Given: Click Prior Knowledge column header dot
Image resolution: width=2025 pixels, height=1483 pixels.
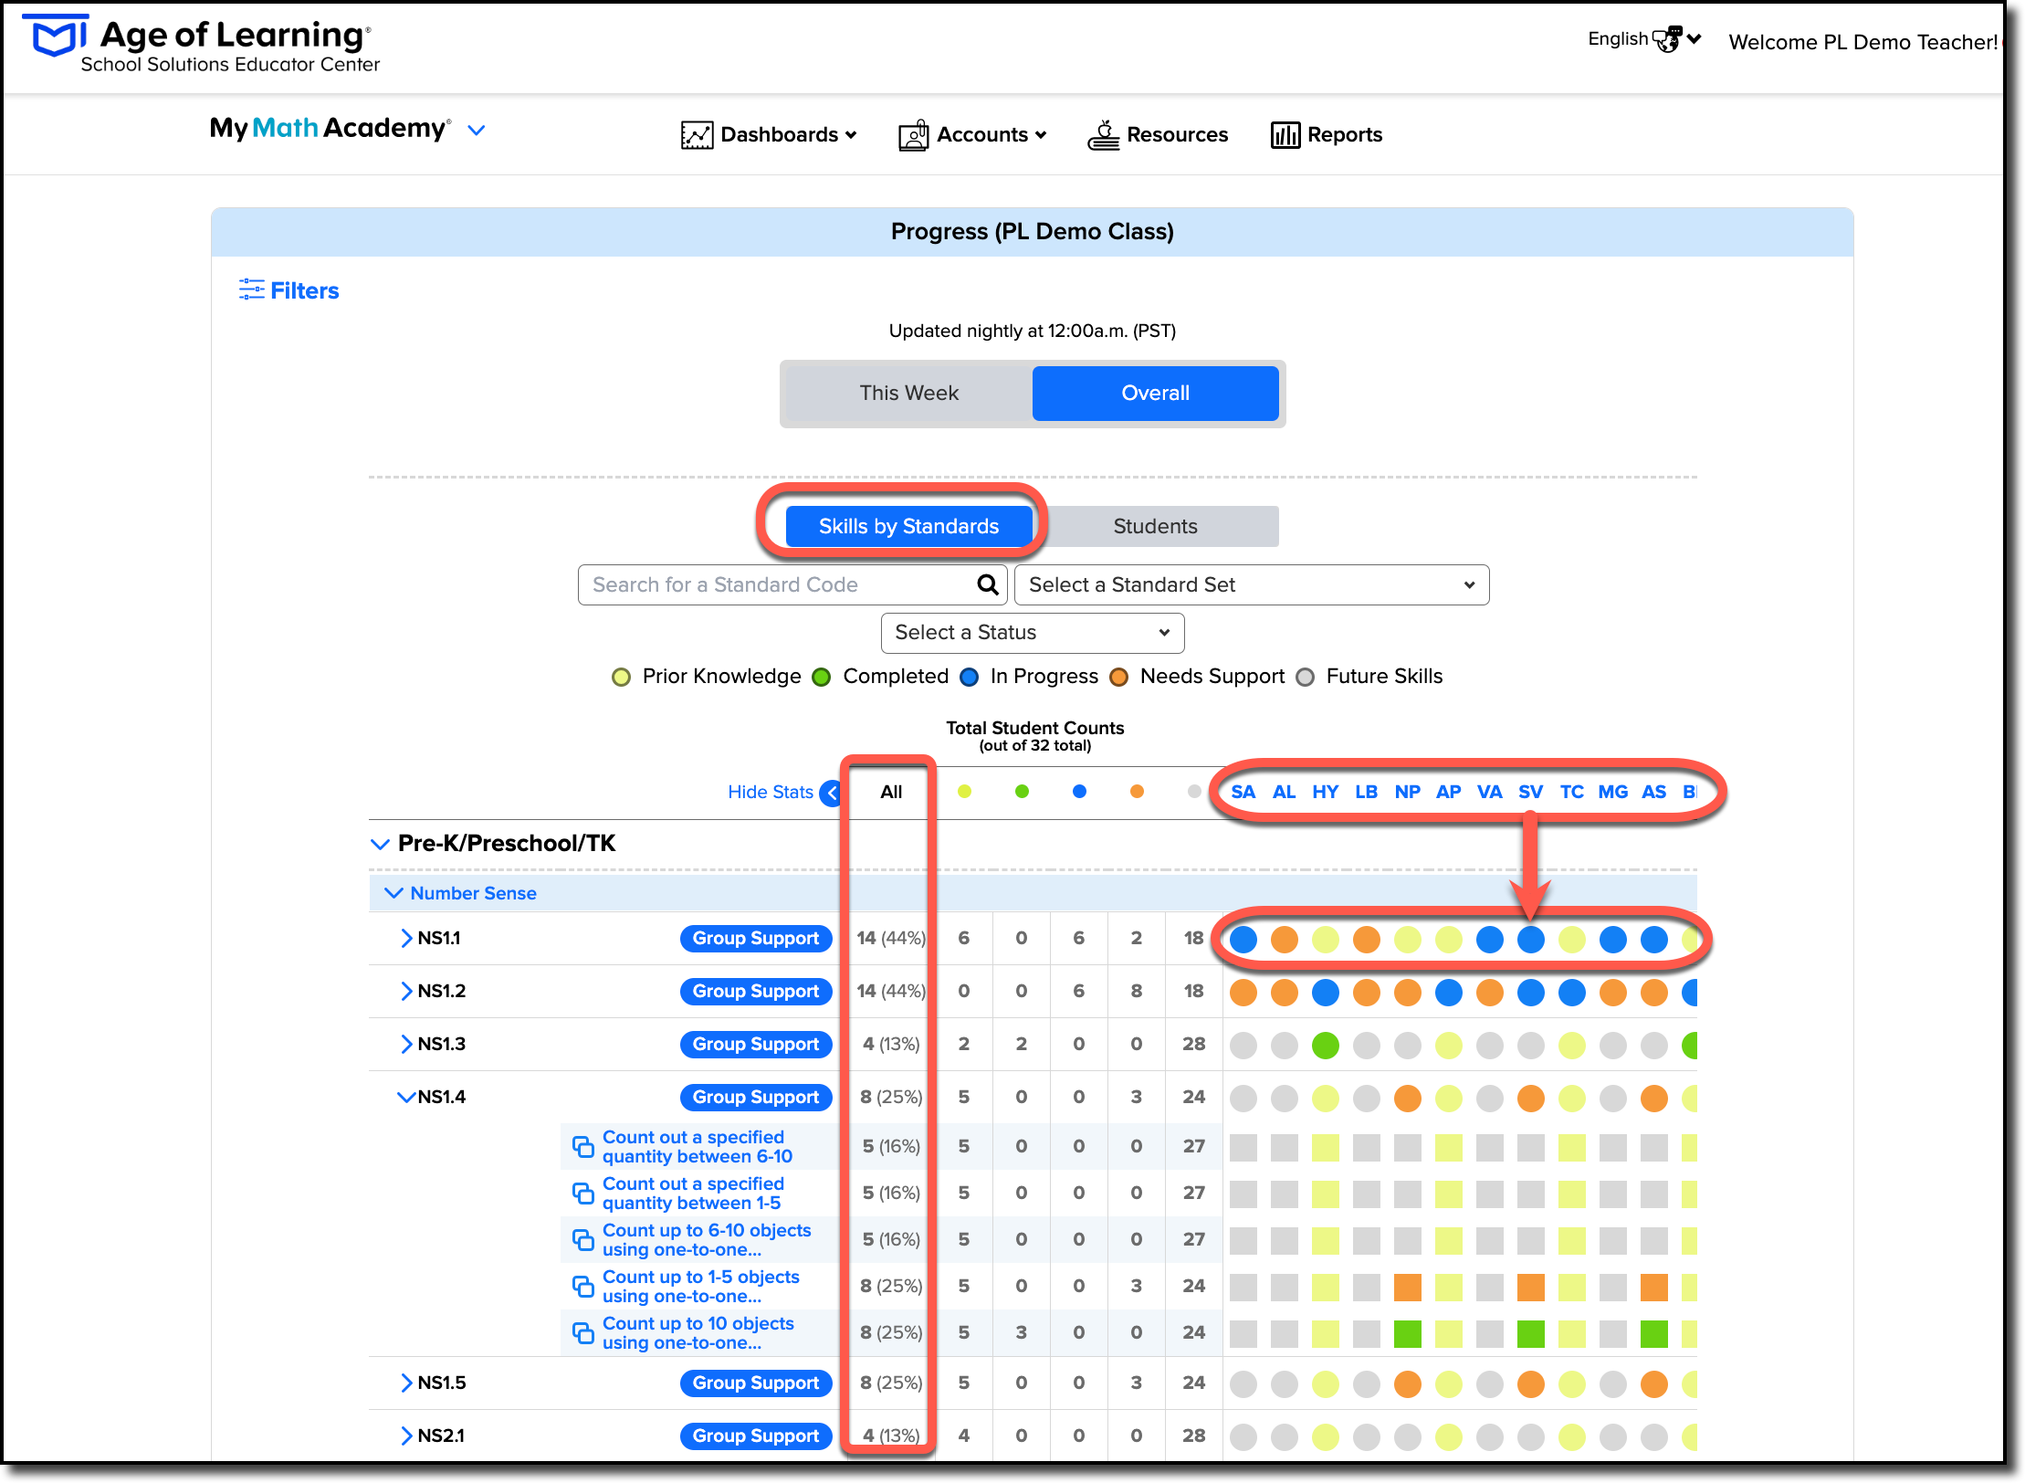Looking at the screenshot, I should [964, 792].
